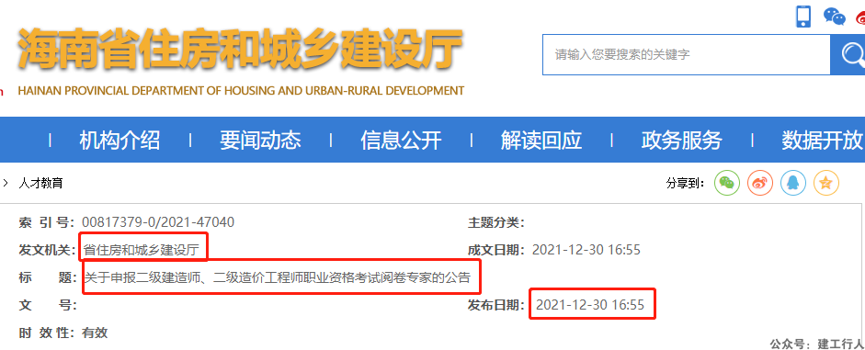Open the WeChat icon in header

[x=834, y=17]
